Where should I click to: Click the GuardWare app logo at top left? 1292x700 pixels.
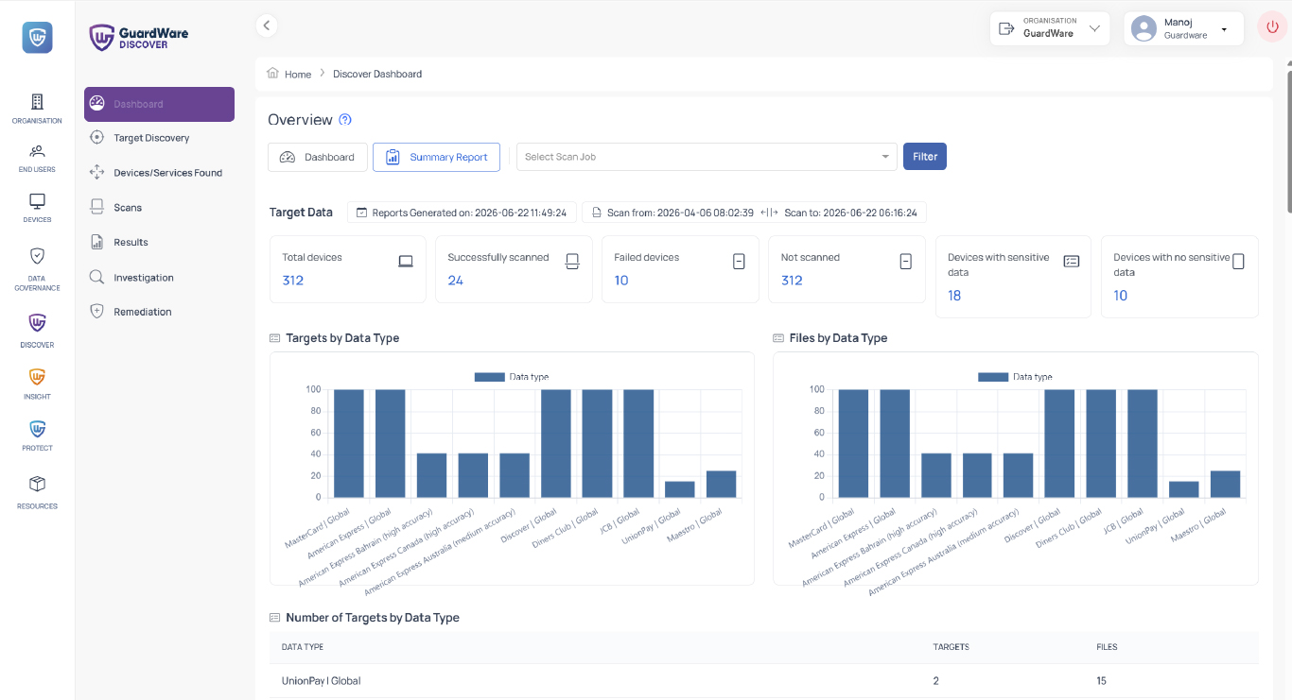click(37, 37)
